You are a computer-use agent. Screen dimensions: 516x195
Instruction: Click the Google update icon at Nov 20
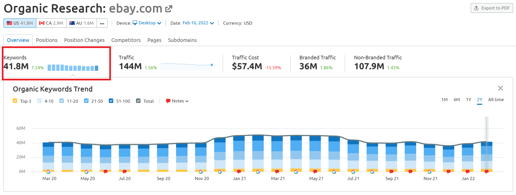(201, 172)
